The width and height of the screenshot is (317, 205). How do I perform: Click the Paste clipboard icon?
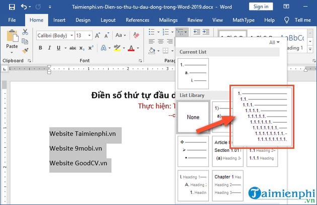pyautogui.click(x=12, y=36)
